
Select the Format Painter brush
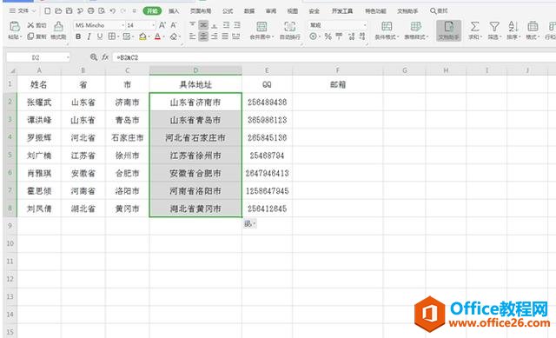point(58,30)
